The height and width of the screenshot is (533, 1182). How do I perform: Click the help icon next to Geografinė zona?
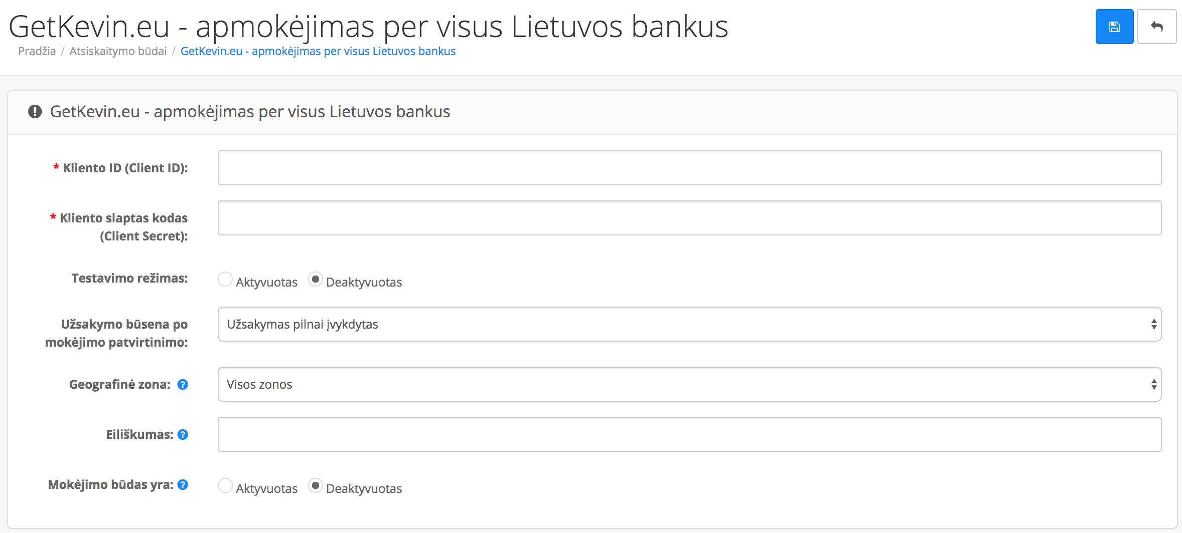tap(183, 384)
